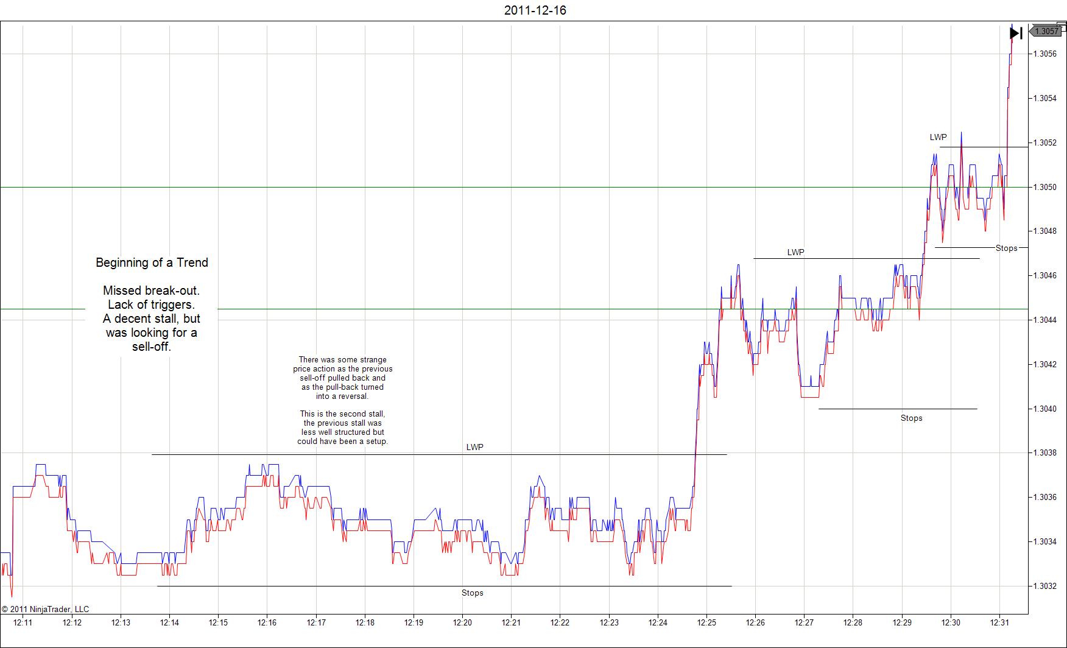Click the 1.3036 price axis label
1067x648 pixels.
point(1045,497)
